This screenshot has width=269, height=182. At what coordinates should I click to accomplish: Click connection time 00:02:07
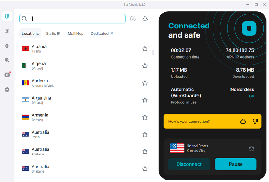coord(181,50)
